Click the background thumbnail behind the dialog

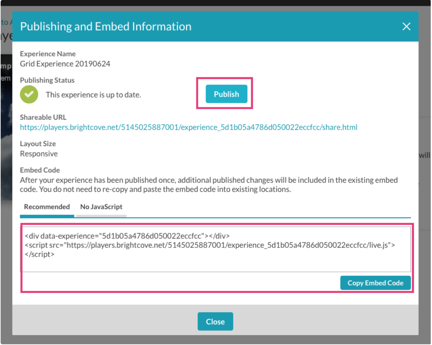6,127
